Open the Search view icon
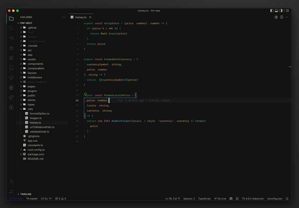Image resolution: width=299 pixels, height=208 pixels. point(11,28)
